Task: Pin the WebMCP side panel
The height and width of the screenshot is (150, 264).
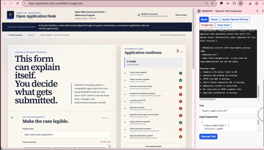Action: (257, 11)
